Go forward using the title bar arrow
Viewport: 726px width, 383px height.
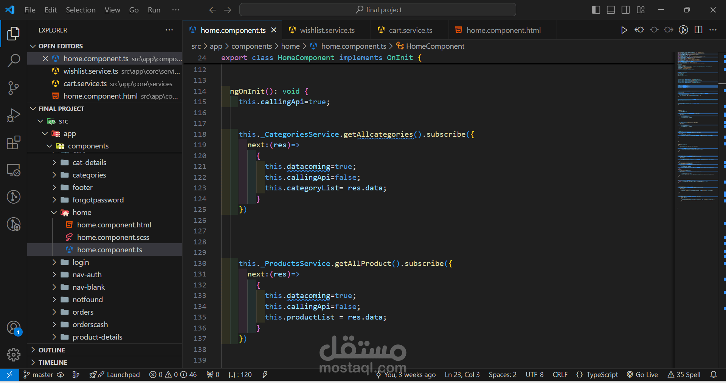coord(228,10)
